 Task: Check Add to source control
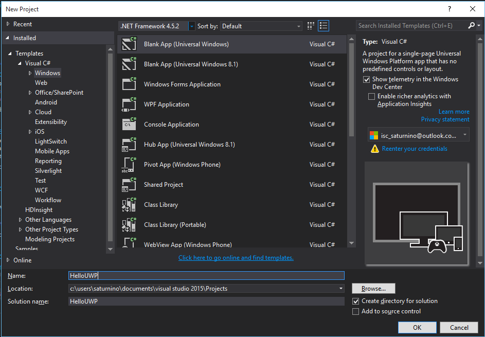(356, 311)
